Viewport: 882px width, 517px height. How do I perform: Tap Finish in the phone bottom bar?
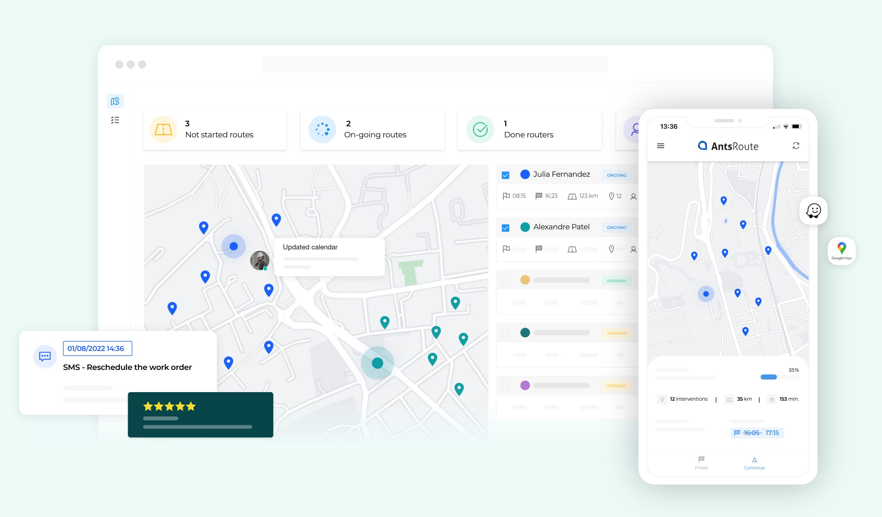point(701,463)
